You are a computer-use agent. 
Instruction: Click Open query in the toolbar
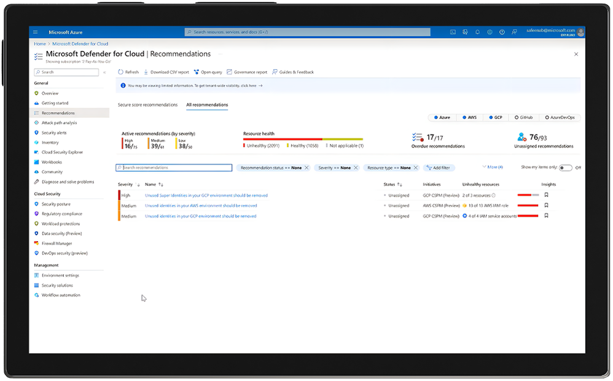pos(208,72)
